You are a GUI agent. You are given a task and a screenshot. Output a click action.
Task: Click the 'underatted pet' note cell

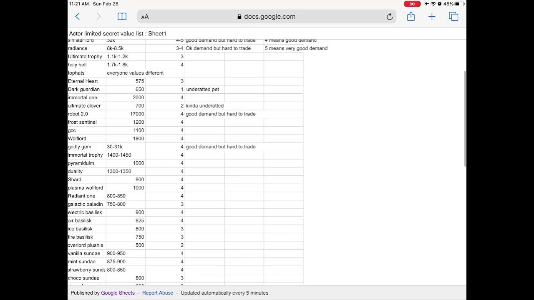[204, 90]
